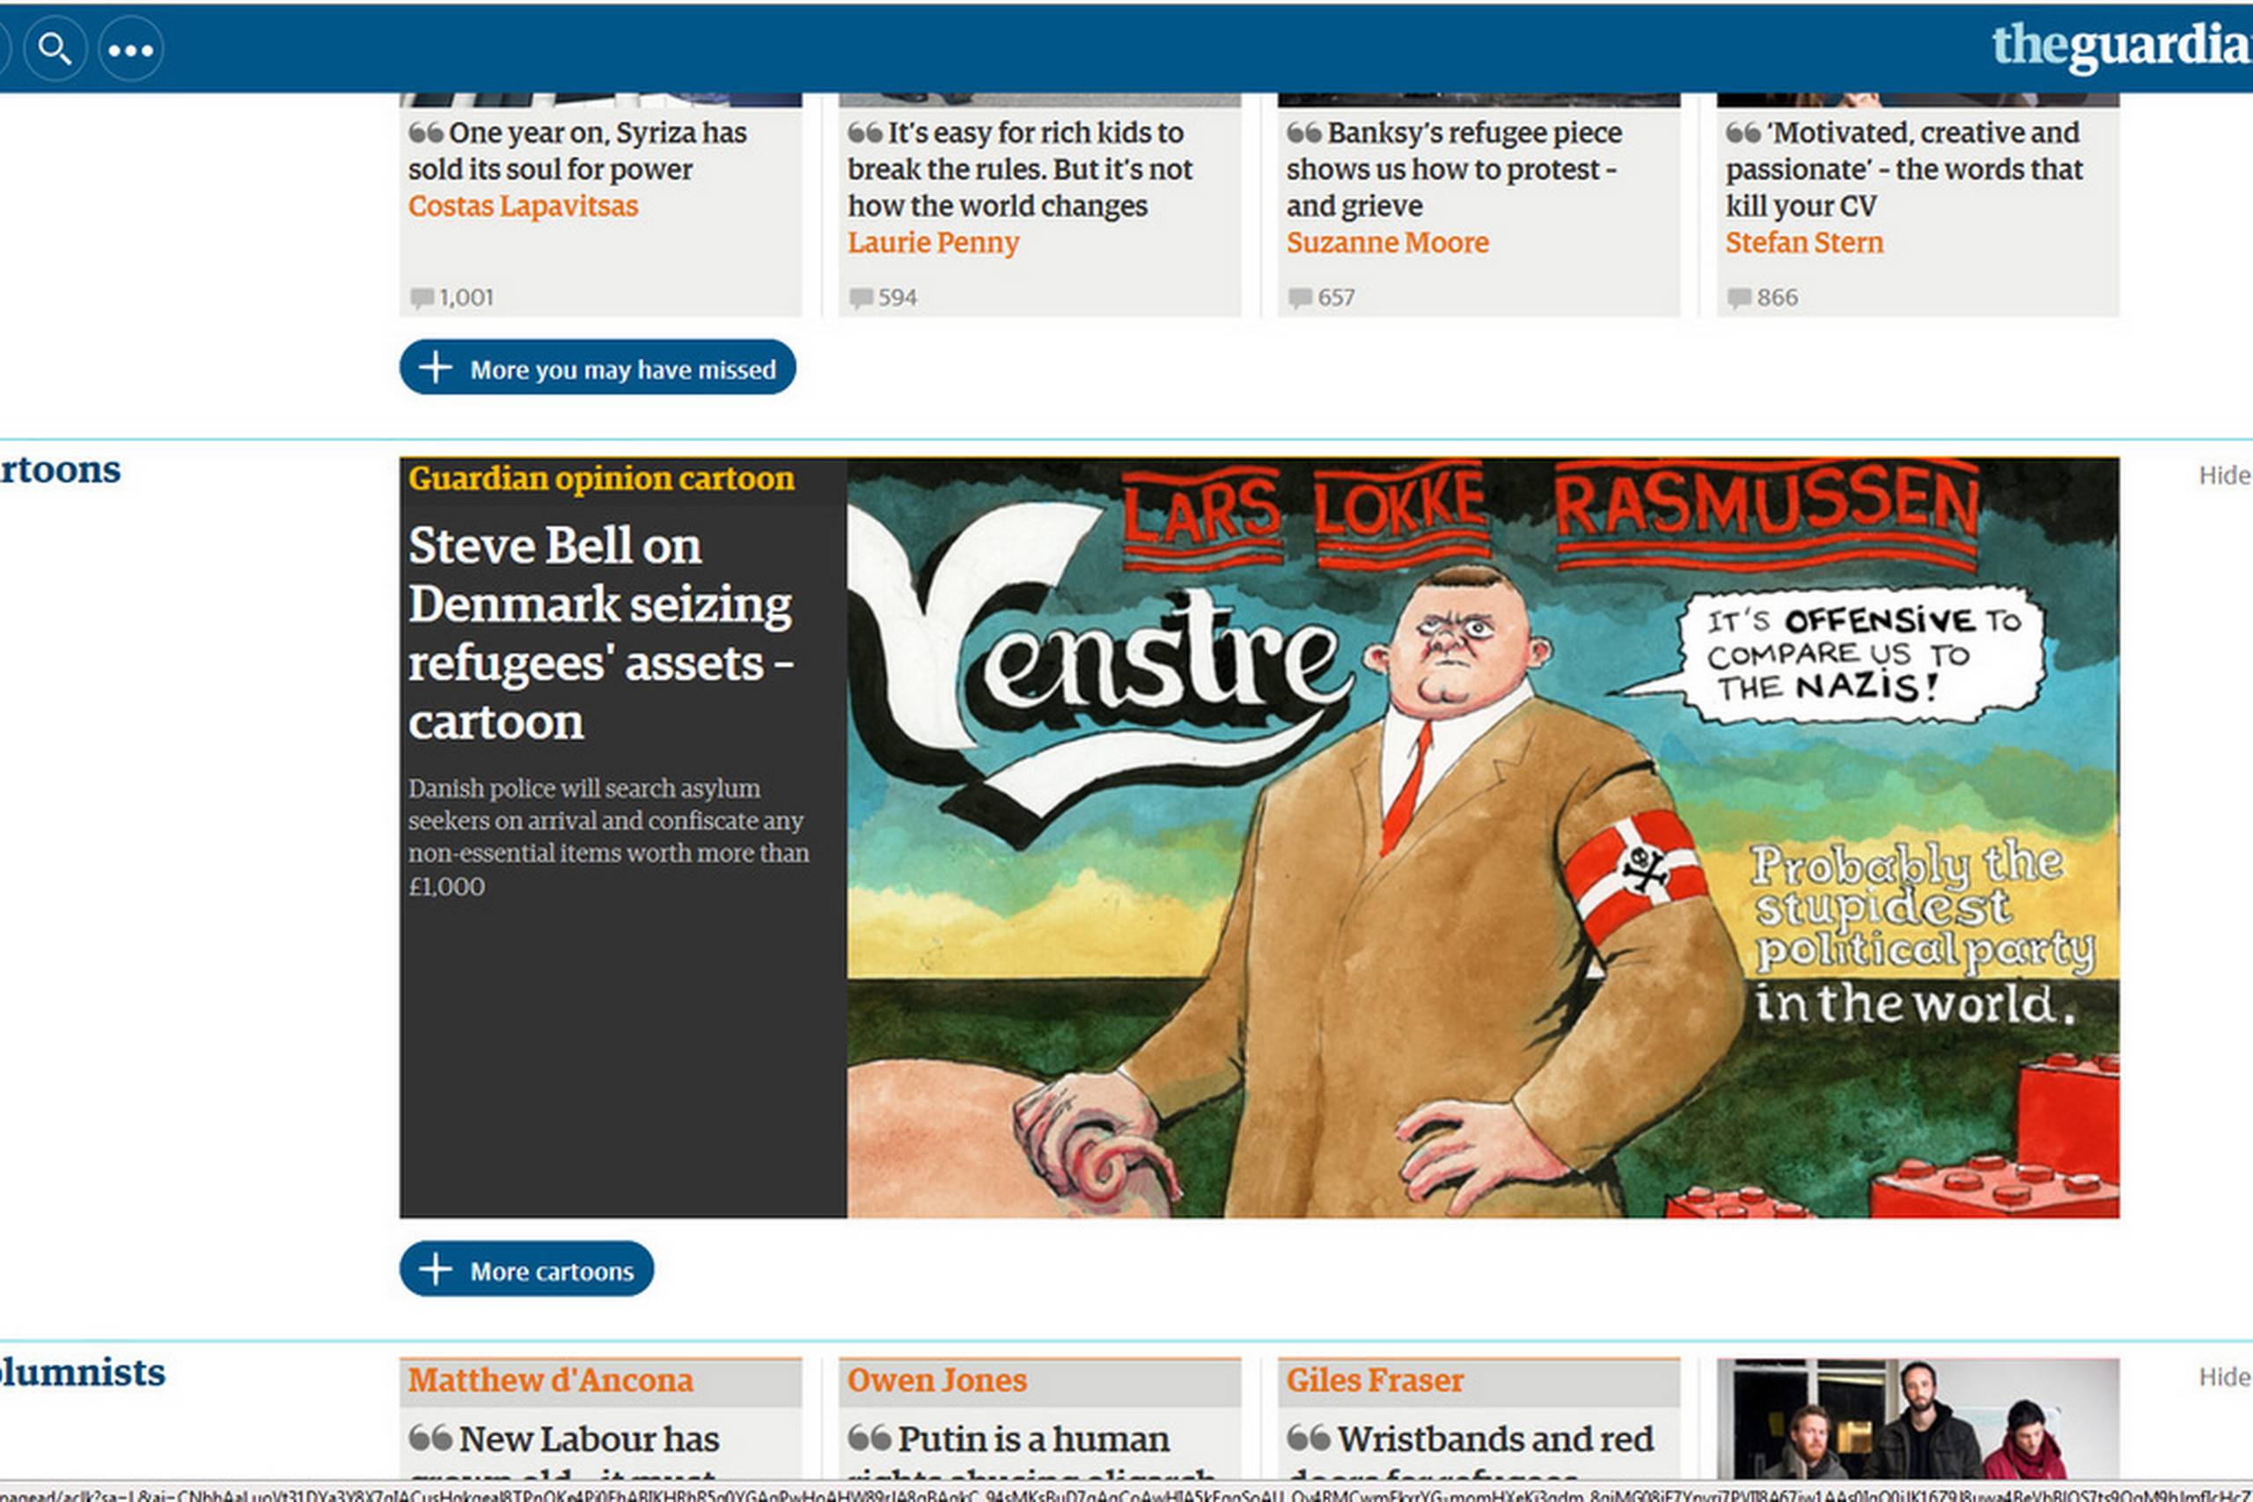The height and width of the screenshot is (1502, 2253).
Task: Hide the cartoons section
Action: 2224,475
